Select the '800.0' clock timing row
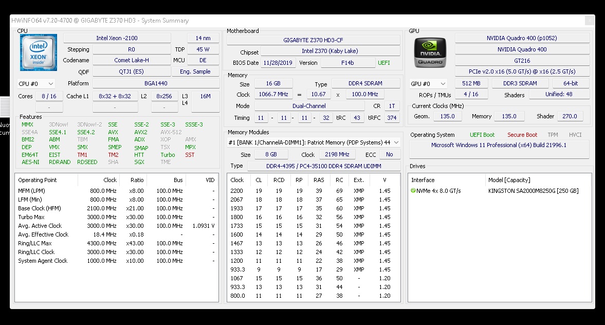Screen dimensions: 605x325 click(314, 296)
